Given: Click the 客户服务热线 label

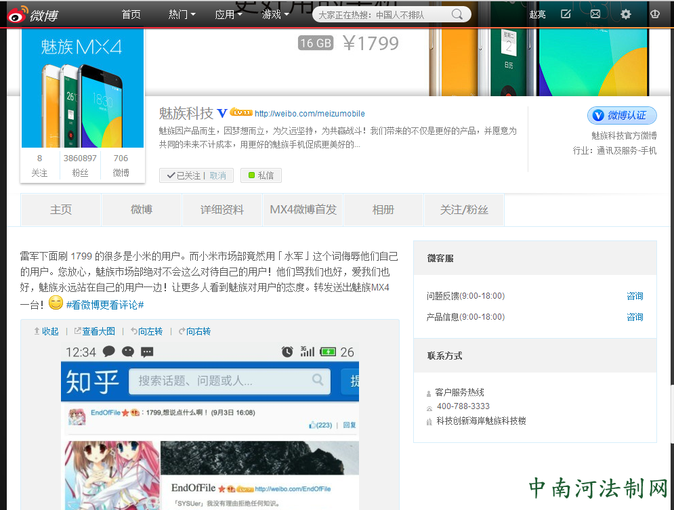Looking at the screenshot, I should point(459,392).
